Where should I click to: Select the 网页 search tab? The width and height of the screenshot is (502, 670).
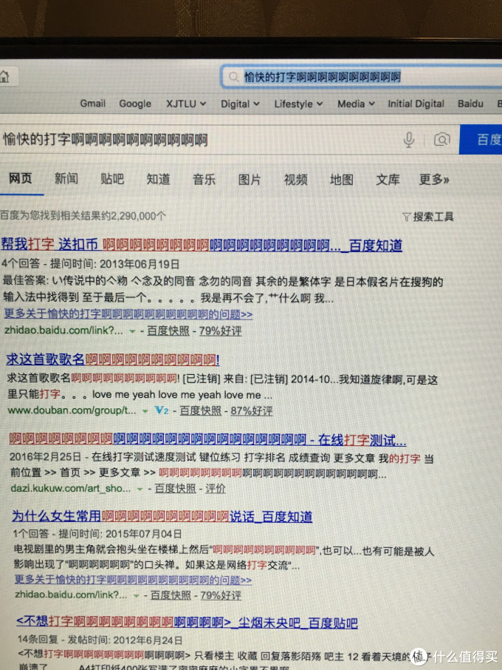click(x=21, y=178)
